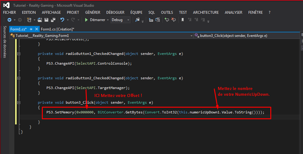Open the New Project dropdown arrow
Viewport: 303px width, 154px height.
coord(35,20)
